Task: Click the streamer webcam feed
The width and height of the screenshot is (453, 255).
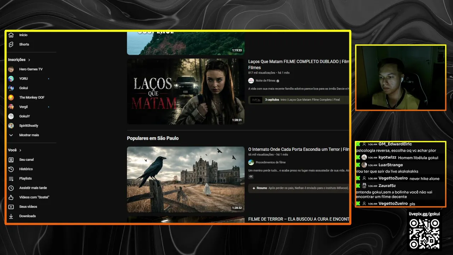Action: (x=401, y=78)
